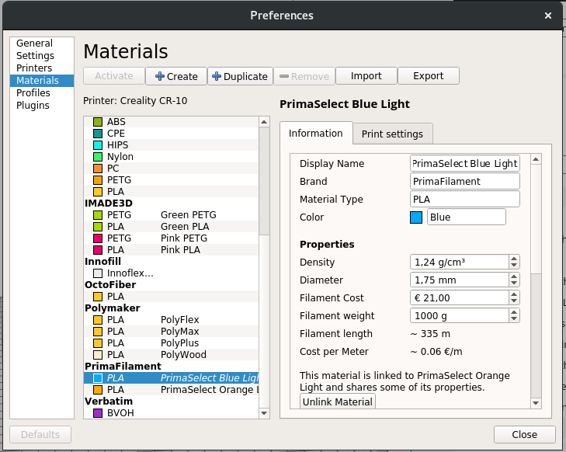Increase Filament Cost with up arrow
Image resolution: width=566 pixels, height=452 pixels.
pos(513,294)
